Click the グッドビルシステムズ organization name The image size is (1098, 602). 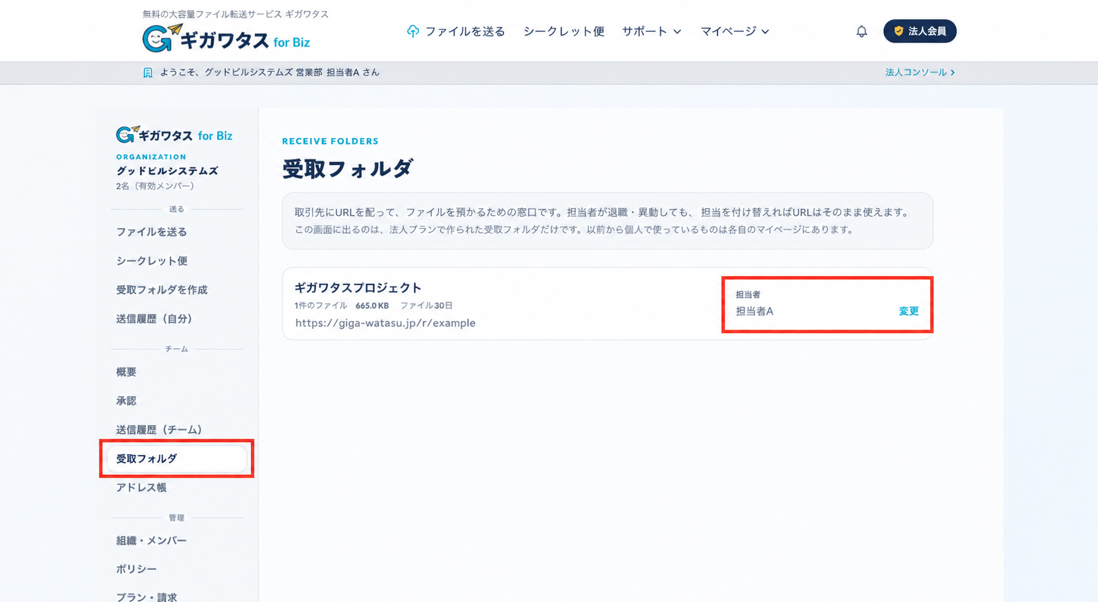[x=167, y=171]
